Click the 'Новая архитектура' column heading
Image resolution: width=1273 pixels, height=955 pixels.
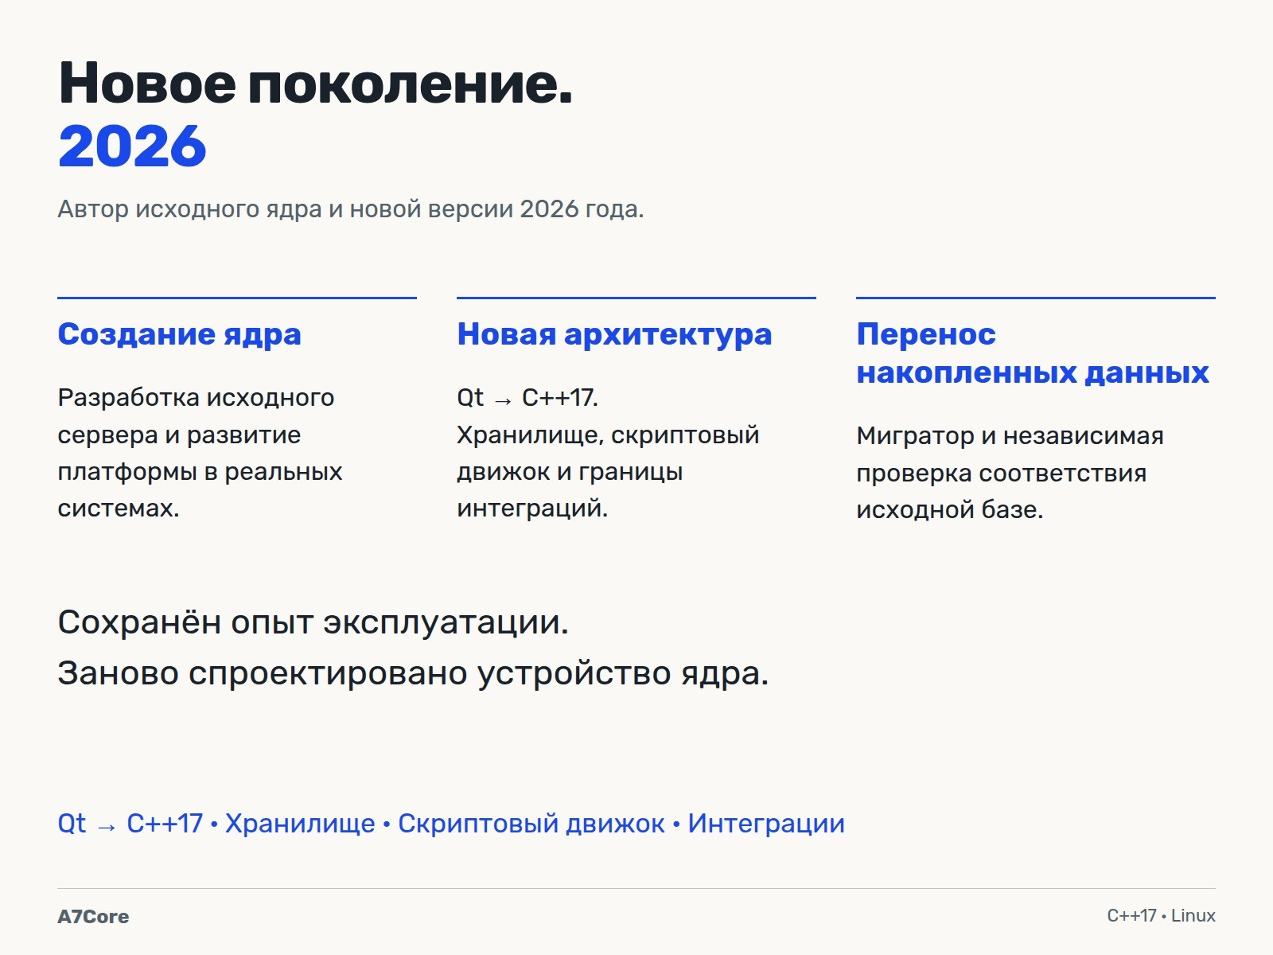tap(614, 334)
